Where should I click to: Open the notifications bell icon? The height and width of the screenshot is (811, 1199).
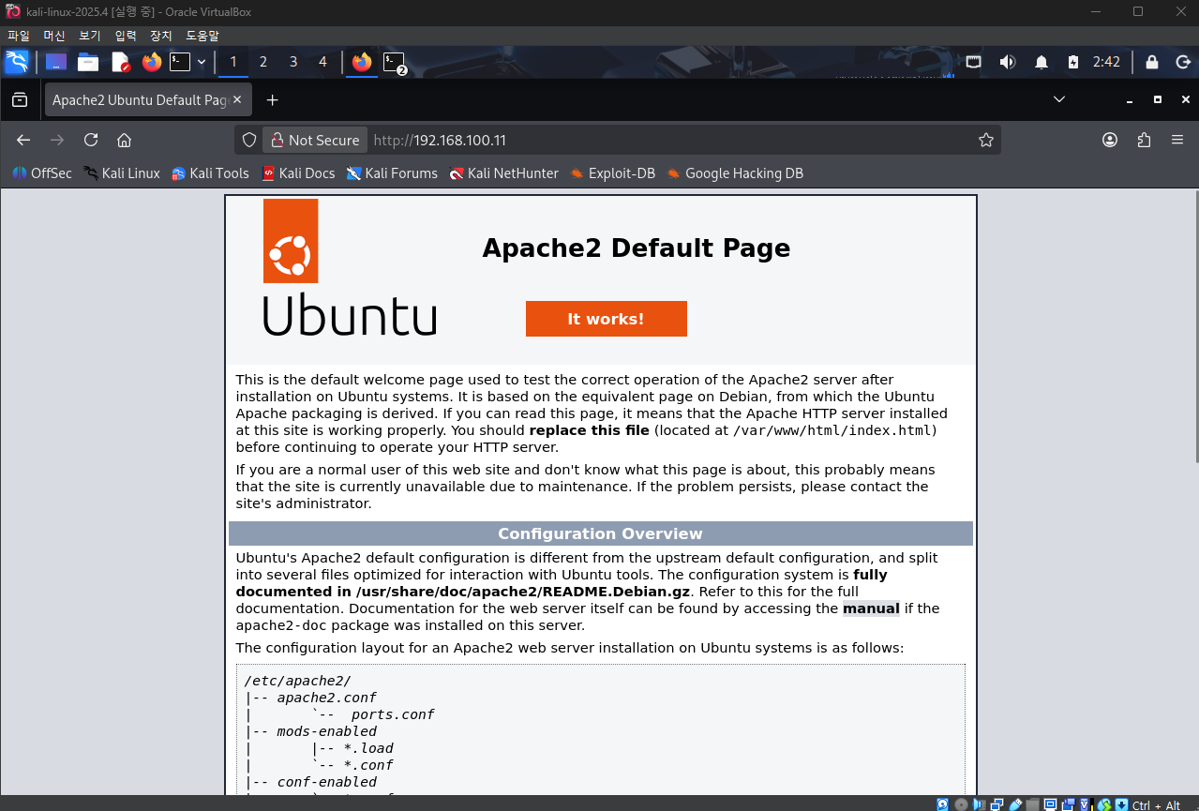pos(1042,62)
